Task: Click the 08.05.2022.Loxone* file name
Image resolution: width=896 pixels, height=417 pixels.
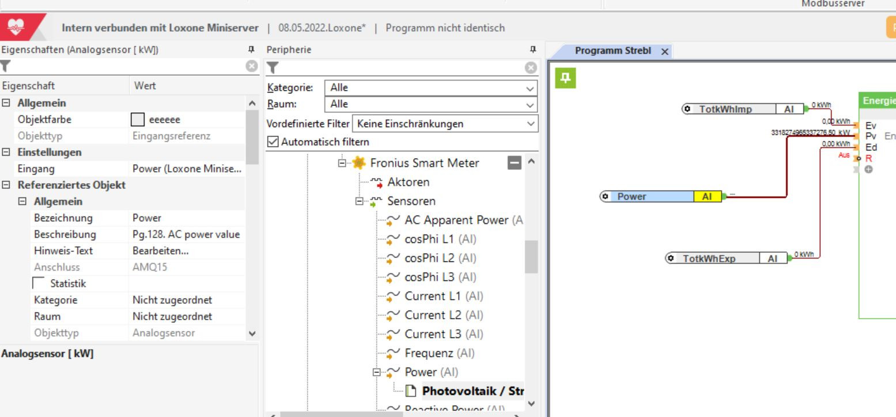Action: point(322,28)
